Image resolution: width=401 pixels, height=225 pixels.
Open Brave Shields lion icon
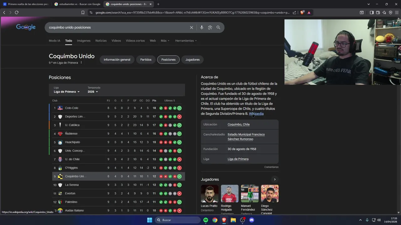point(302,12)
